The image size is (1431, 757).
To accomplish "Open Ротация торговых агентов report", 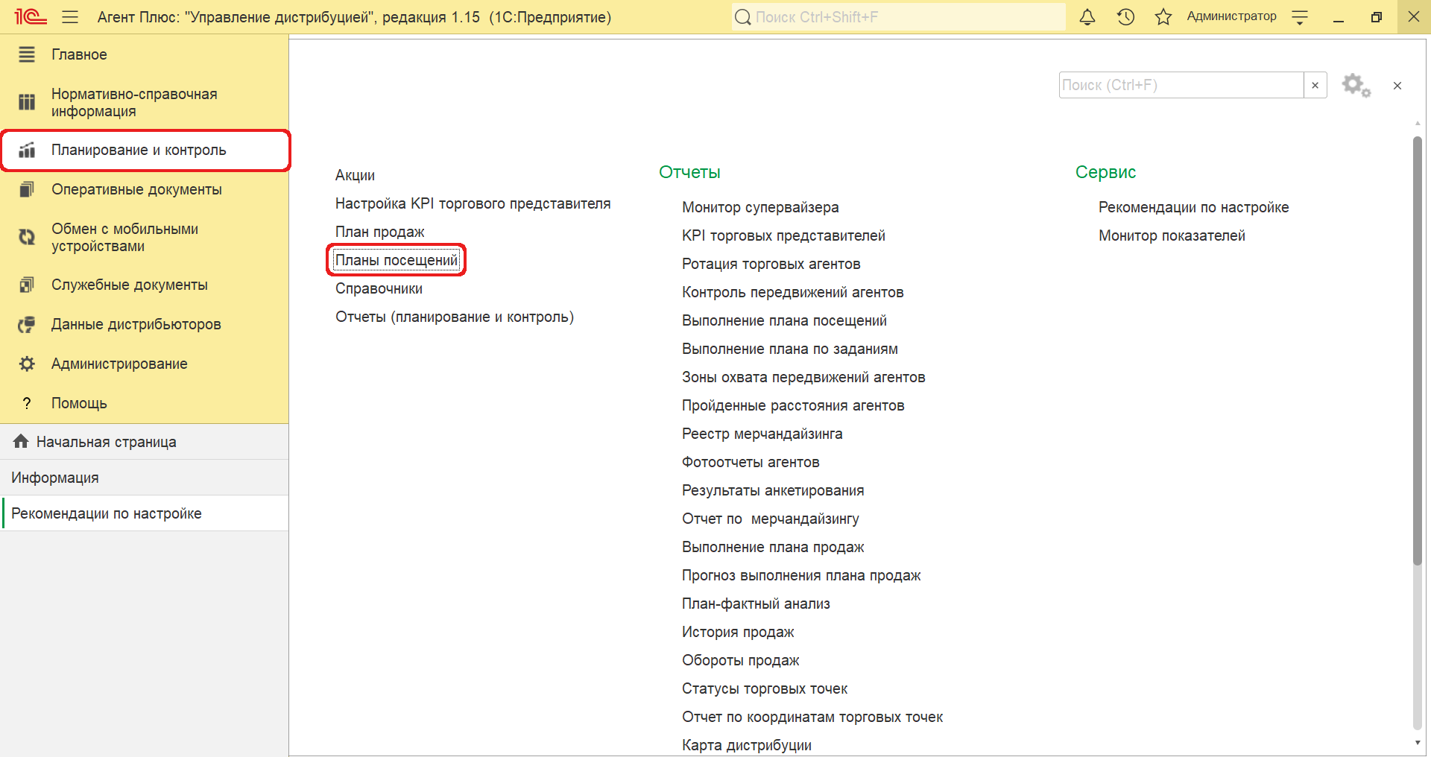I will (771, 264).
